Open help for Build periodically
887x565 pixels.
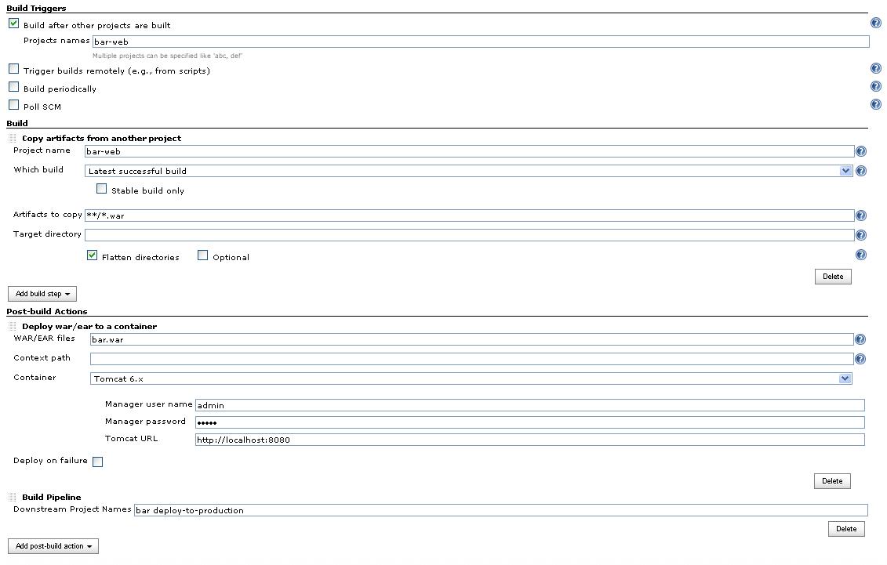(876, 86)
